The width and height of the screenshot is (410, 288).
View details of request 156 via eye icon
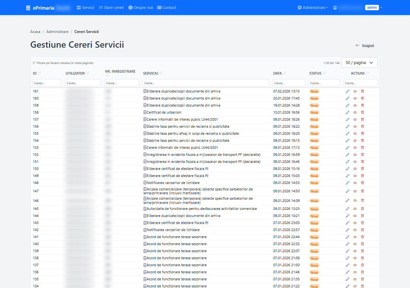pyautogui.click(x=355, y=126)
